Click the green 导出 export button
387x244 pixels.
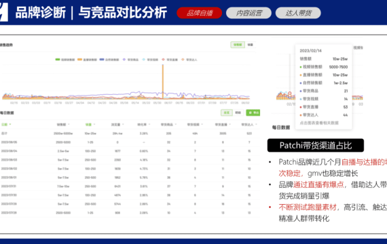[253, 113]
